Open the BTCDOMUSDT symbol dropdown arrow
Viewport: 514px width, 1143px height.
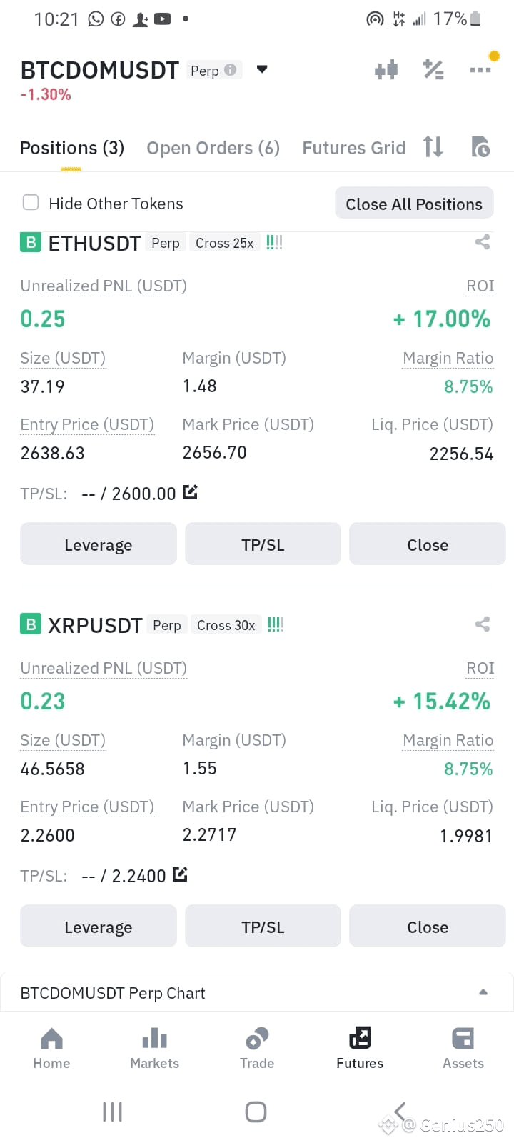262,69
